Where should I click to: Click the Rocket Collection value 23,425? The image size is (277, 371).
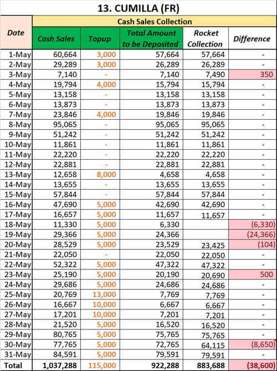(213, 245)
